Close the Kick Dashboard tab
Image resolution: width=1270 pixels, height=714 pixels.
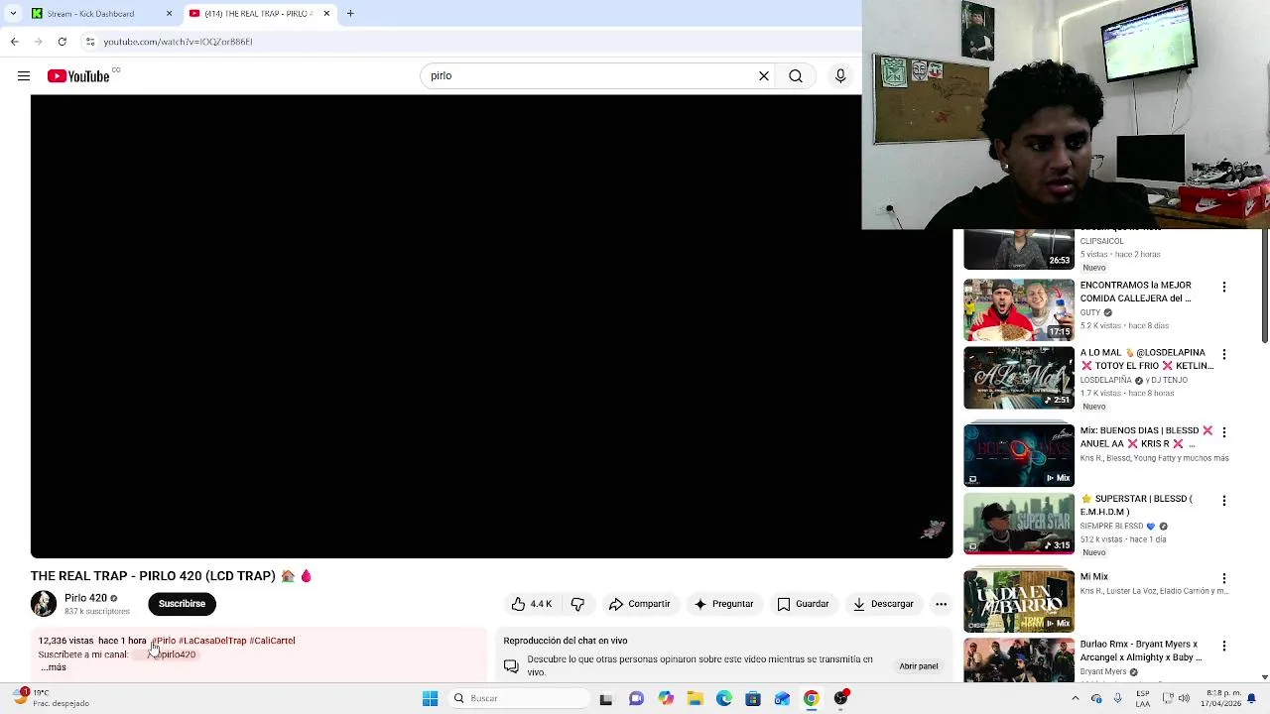tap(169, 14)
